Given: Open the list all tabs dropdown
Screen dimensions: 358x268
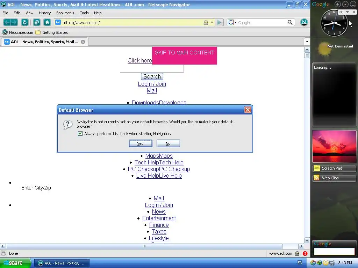Looking at the screenshot, I should [x=307, y=42].
